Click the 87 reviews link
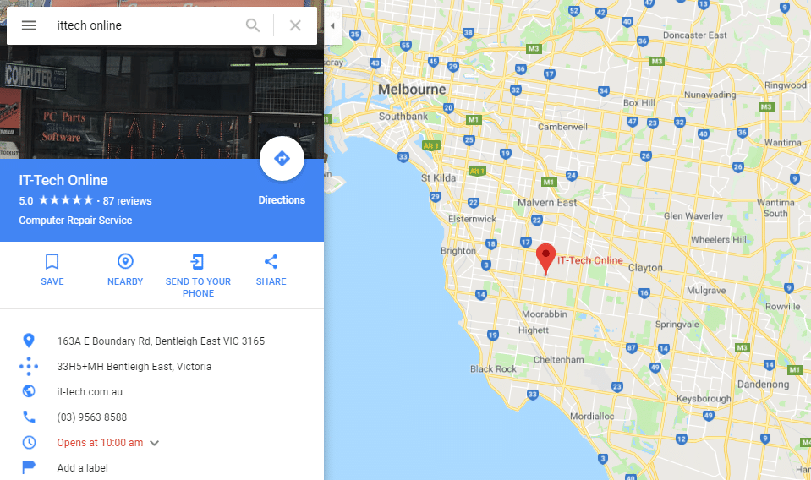 127,201
